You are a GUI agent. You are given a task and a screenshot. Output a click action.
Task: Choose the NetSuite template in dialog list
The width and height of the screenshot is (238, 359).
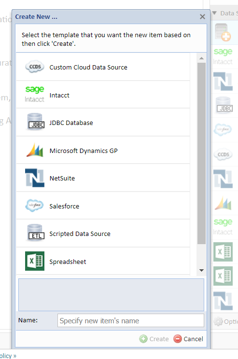(103, 178)
